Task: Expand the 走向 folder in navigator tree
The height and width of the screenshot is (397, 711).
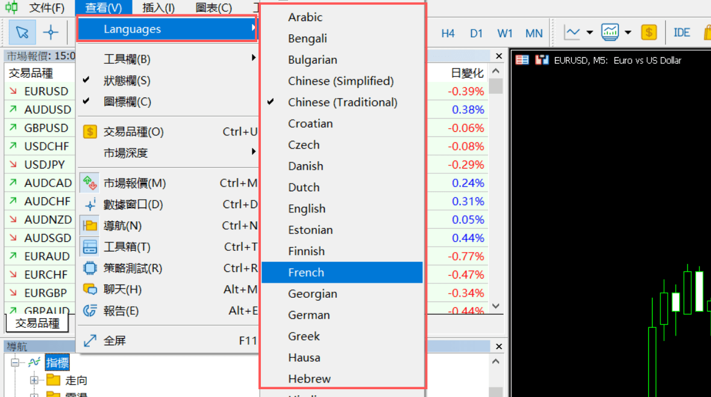Action: tap(35, 380)
